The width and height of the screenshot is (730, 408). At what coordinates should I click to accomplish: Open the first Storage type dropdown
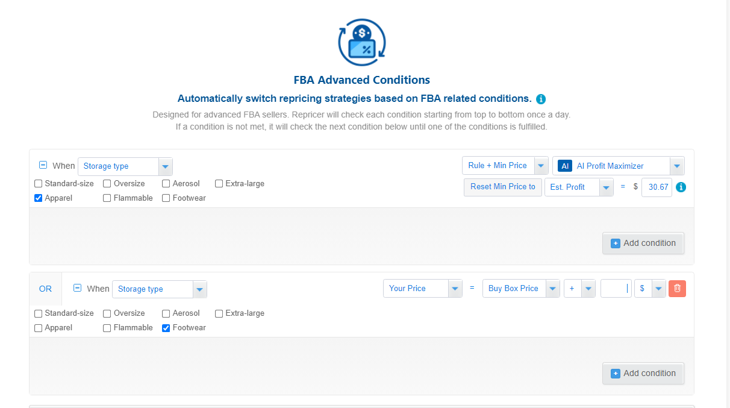(125, 166)
